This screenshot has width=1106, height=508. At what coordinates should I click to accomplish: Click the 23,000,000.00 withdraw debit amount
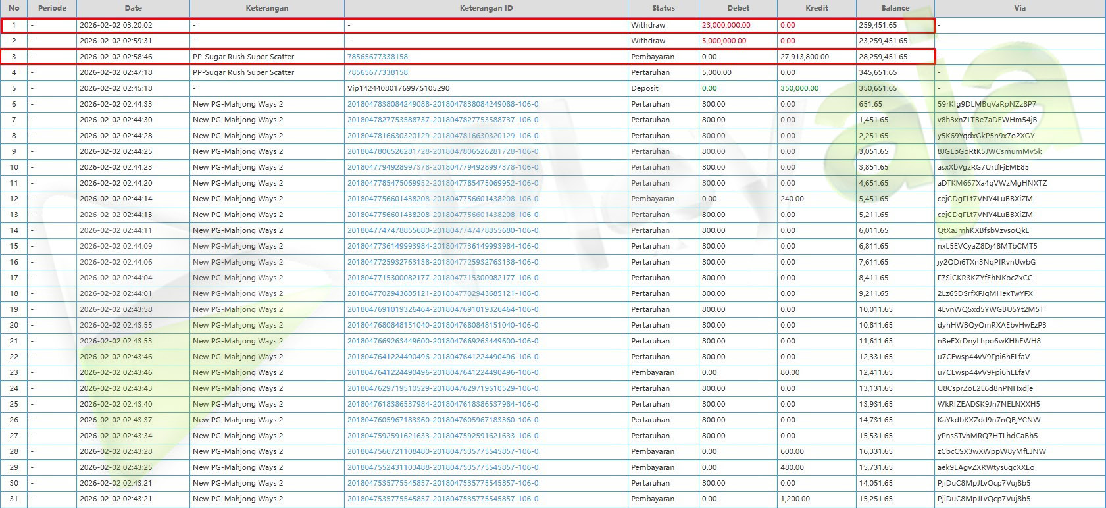(726, 25)
